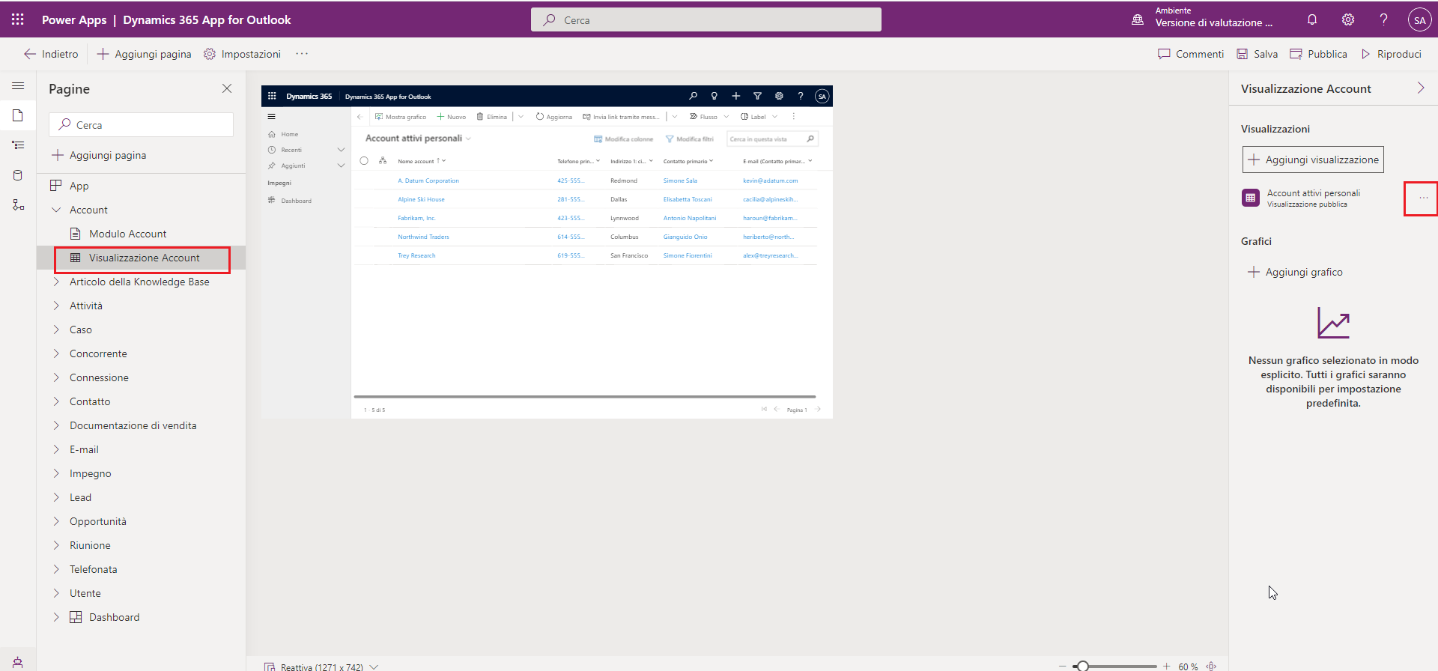Screen dimensions: 1438x671
Task: Click the filter icon in preview header
Action: click(x=757, y=96)
